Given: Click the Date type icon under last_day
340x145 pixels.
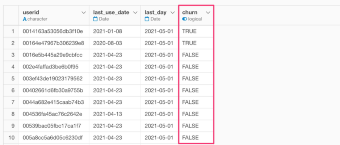Looking at the screenshot, I should pos(147,19).
